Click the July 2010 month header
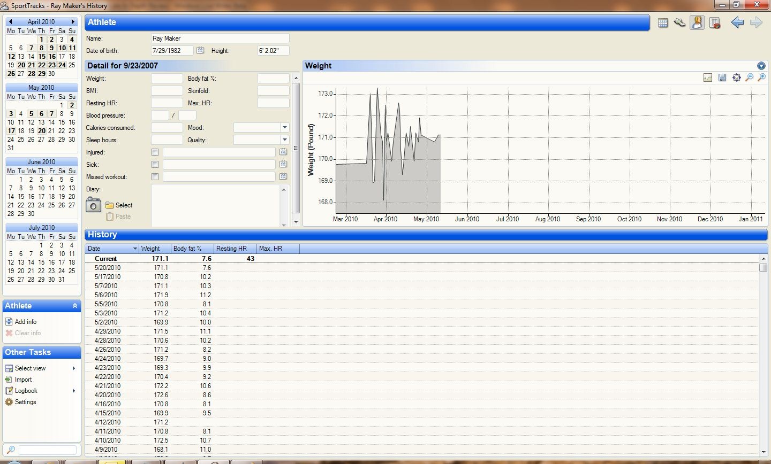The width and height of the screenshot is (771, 464). [x=42, y=228]
